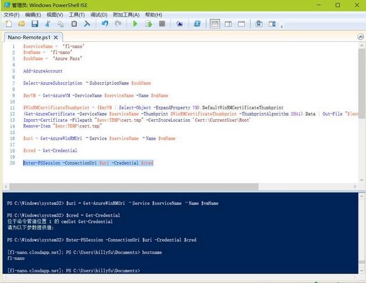Run selection toolbar icon
Viewport: 366px width, 283px height.
click(148, 24)
